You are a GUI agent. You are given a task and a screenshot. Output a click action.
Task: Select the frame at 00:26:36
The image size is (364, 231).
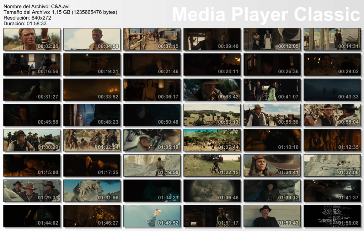[x=272, y=65]
